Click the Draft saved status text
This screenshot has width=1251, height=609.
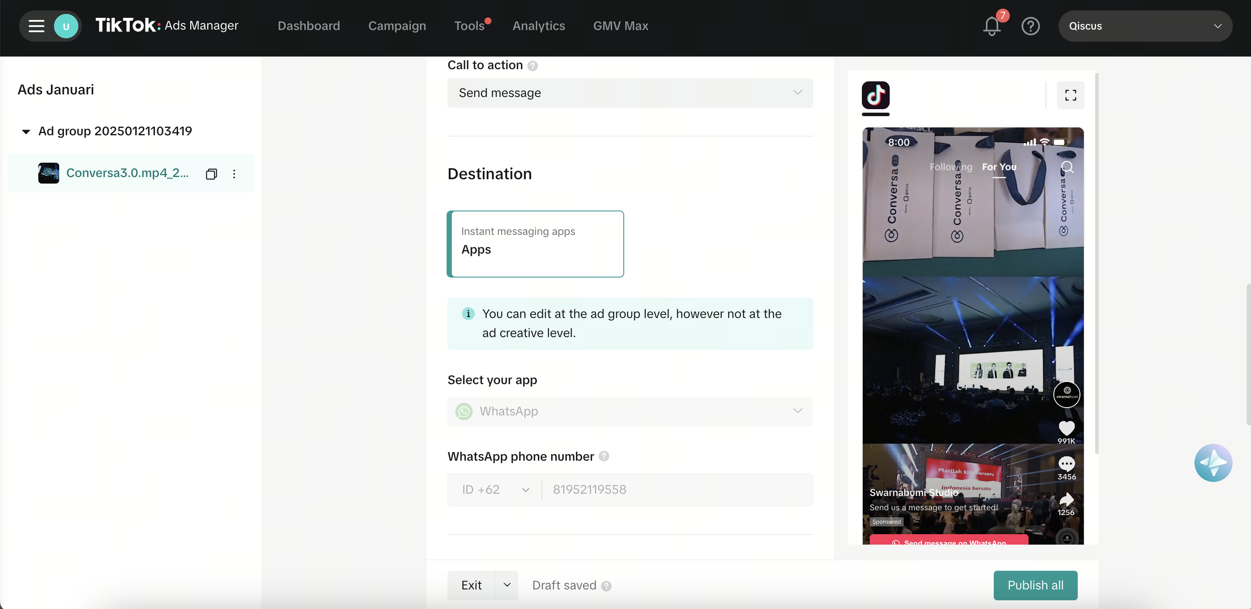point(564,586)
